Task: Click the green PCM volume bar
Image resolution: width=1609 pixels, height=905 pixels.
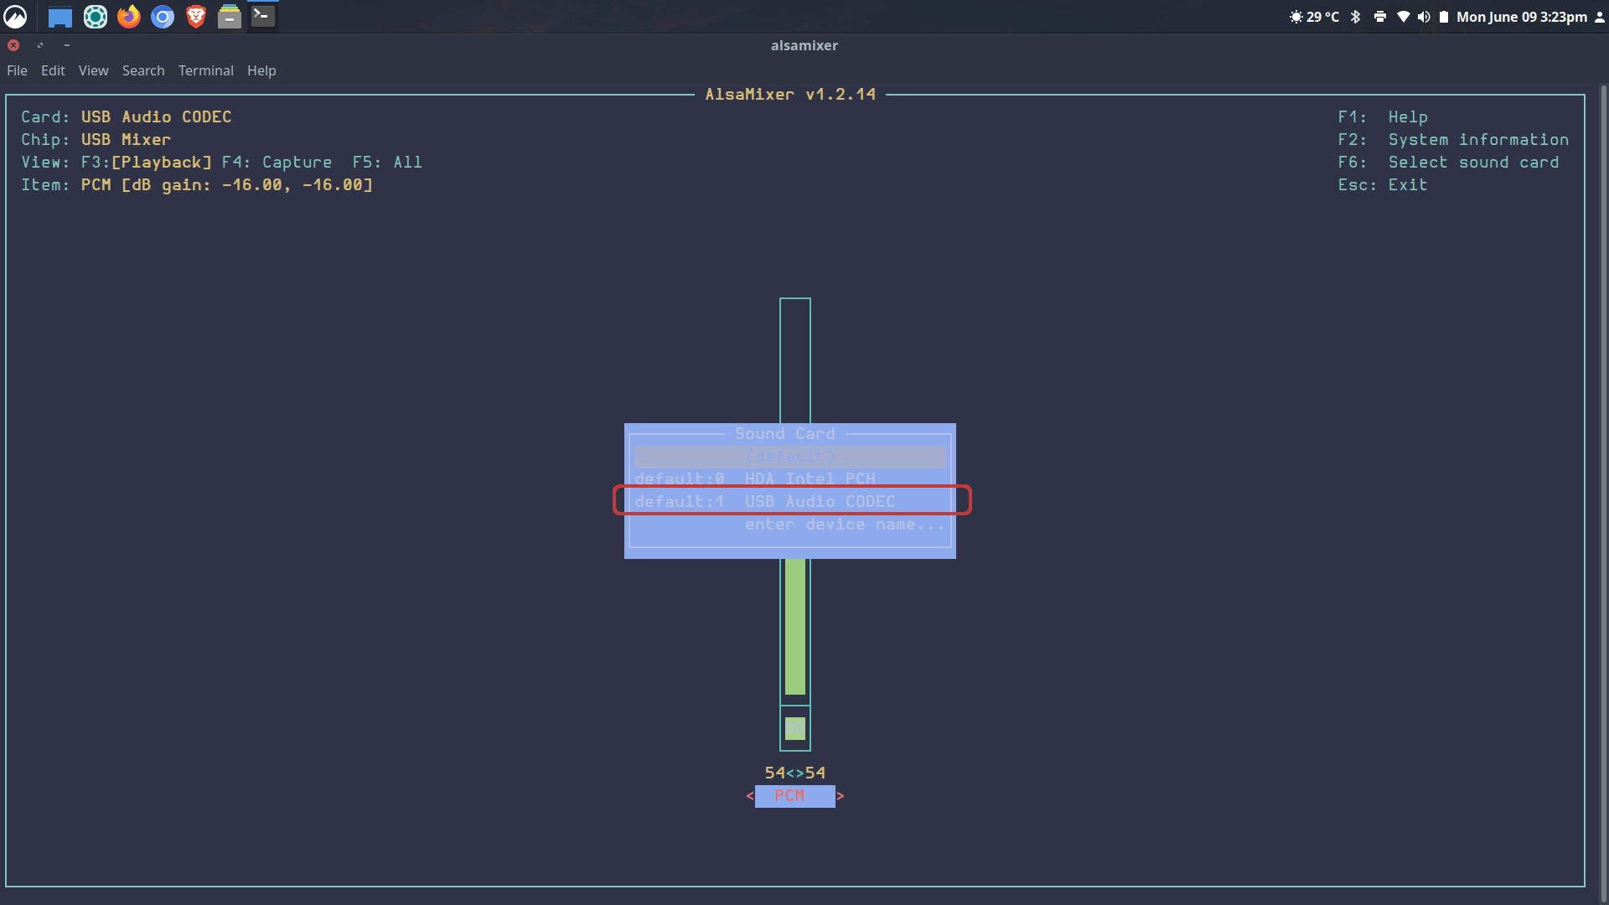Action: tap(794, 626)
